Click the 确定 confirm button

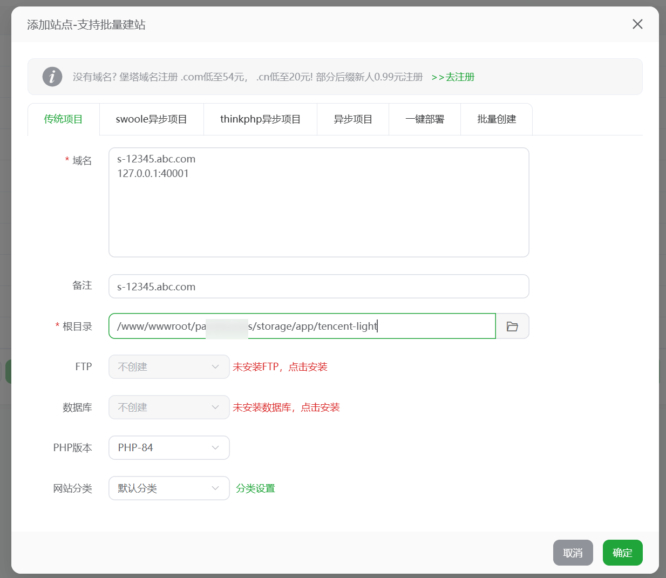(622, 553)
